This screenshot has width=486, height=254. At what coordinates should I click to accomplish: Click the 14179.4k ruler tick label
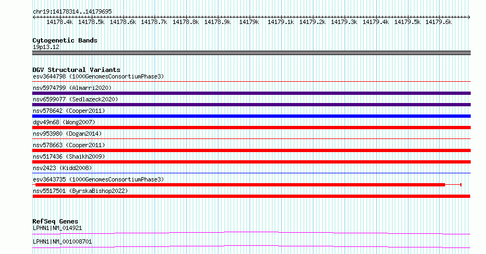click(x=376, y=22)
